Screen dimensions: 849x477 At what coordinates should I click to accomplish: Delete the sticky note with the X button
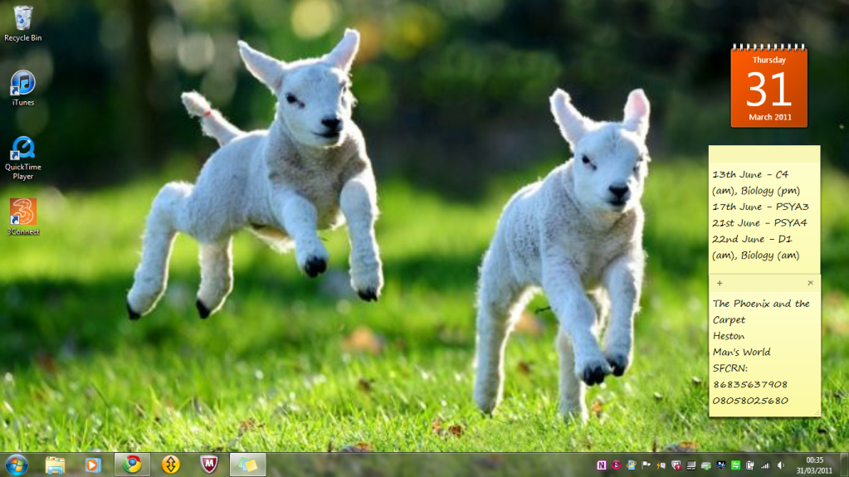click(811, 283)
